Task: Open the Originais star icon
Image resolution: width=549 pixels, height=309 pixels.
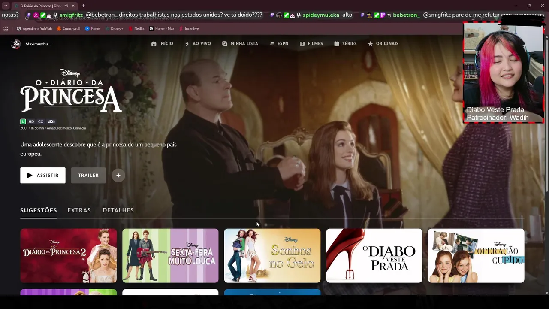Action: (x=370, y=44)
